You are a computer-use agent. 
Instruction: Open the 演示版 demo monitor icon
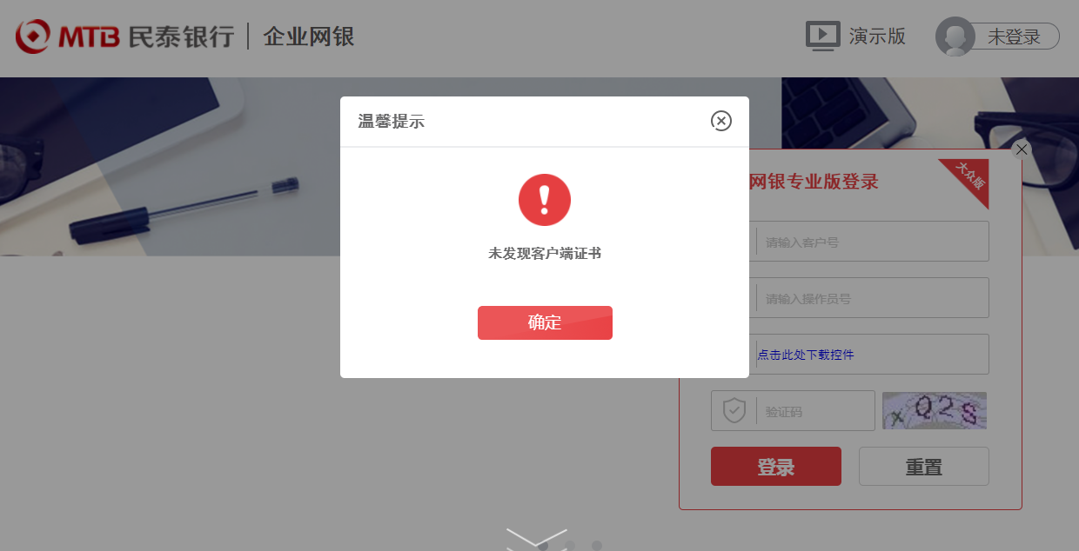[823, 37]
